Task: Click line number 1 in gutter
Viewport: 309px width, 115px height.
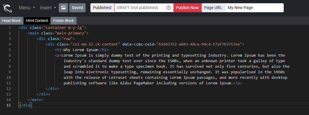Action: coord(10,28)
